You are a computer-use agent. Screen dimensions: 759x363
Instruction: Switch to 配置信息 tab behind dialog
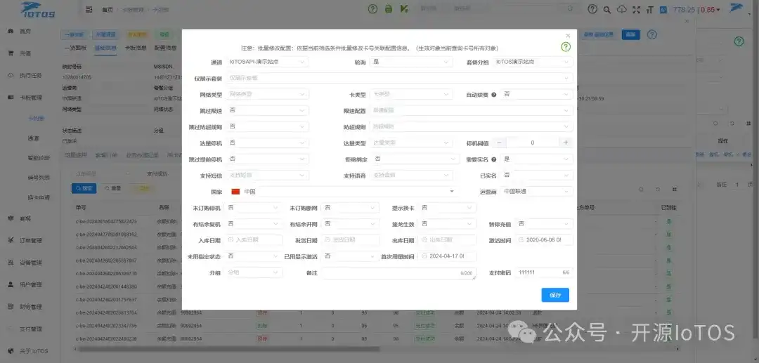pyautogui.click(x=165, y=48)
